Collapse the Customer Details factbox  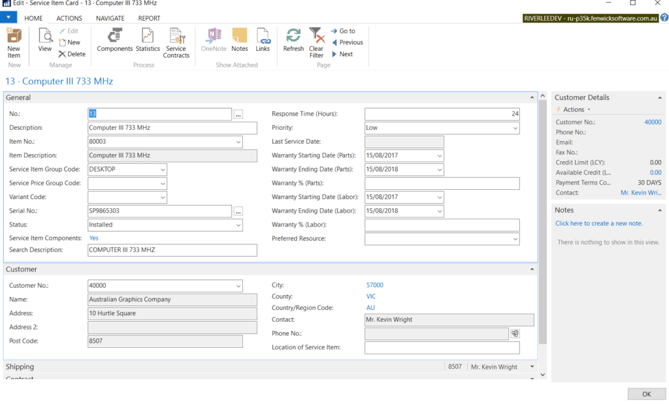[660, 98]
